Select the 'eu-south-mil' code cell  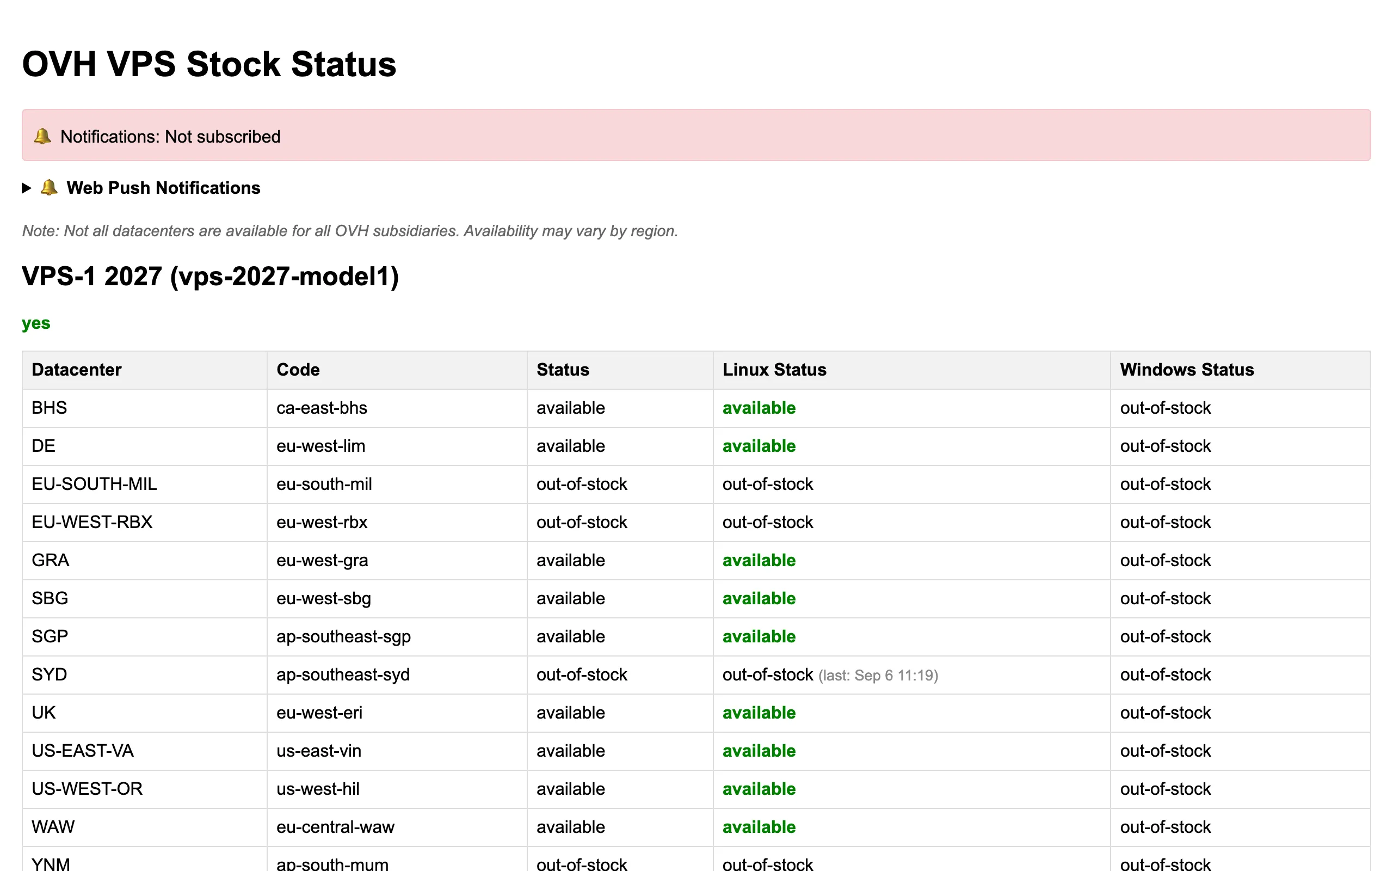click(397, 484)
